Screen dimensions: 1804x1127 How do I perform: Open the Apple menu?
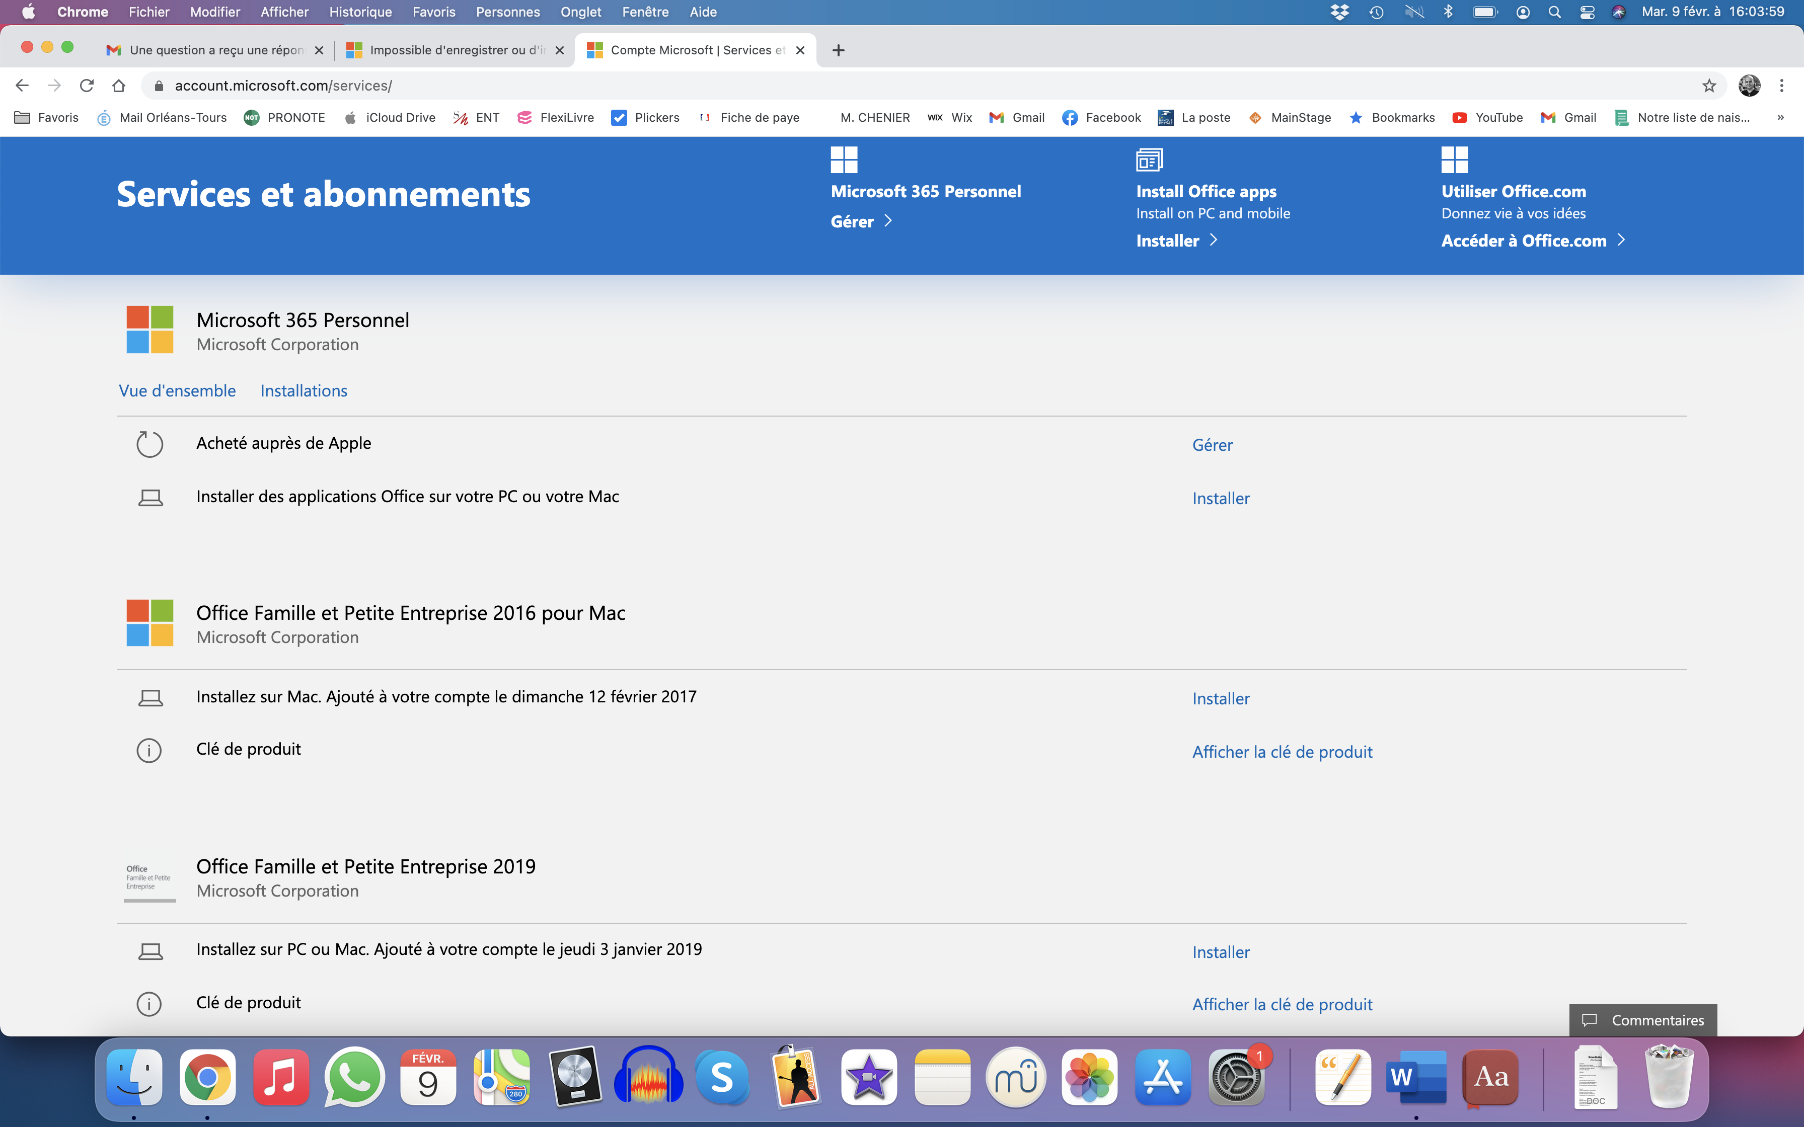click(28, 12)
